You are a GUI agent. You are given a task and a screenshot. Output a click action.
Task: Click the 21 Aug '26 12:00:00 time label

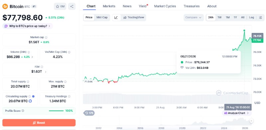[x=238, y=107]
